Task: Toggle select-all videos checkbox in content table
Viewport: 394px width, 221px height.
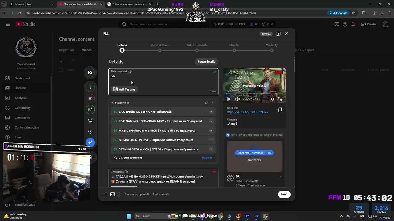Action: (x=61, y=70)
